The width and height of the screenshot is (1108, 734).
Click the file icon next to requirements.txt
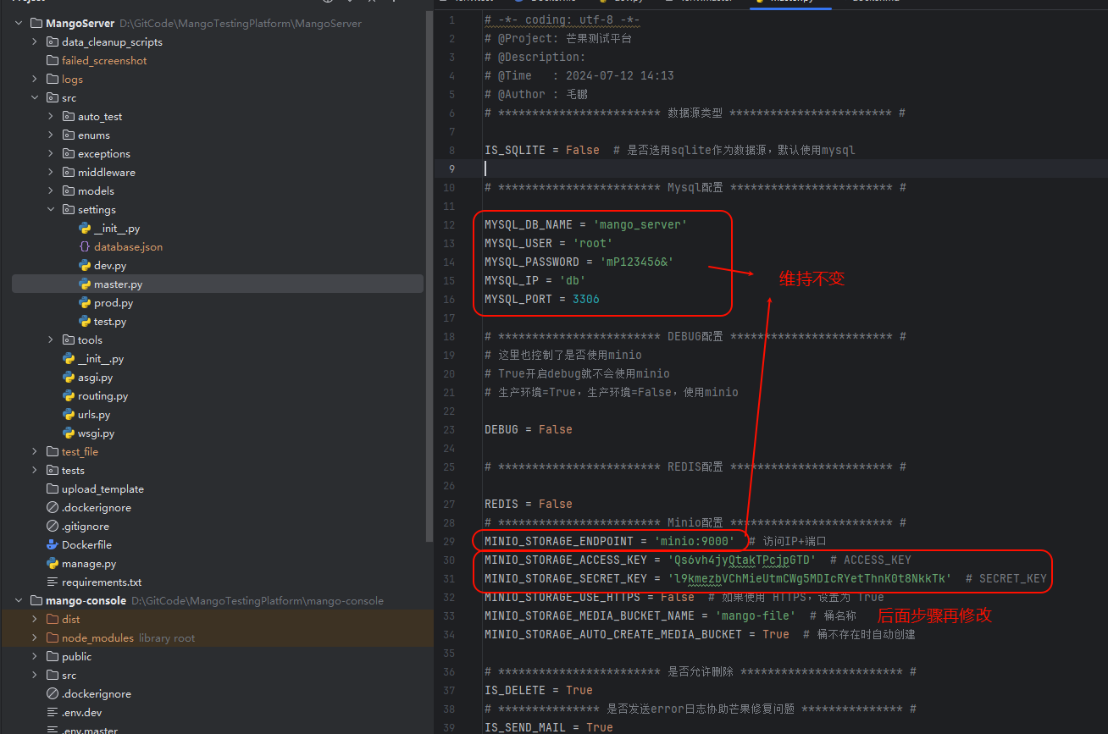click(53, 582)
